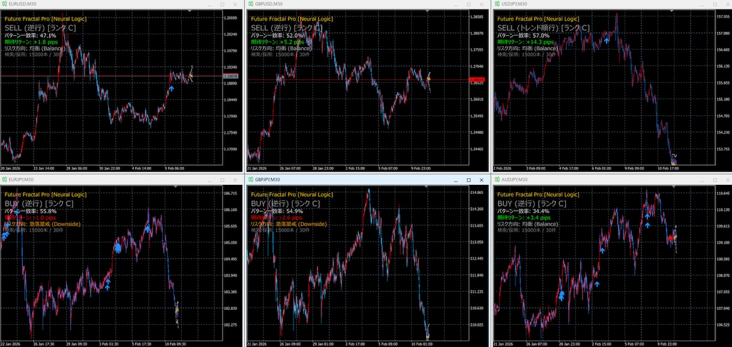
Task: Click the red current price label on GBPUSD
Action: (477, 80)
